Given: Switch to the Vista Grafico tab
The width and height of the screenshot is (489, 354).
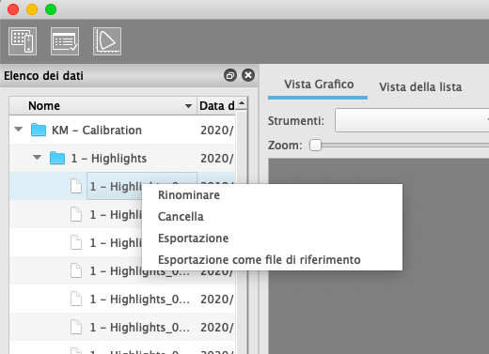Looking at the screenshot, I should (319, 85).
